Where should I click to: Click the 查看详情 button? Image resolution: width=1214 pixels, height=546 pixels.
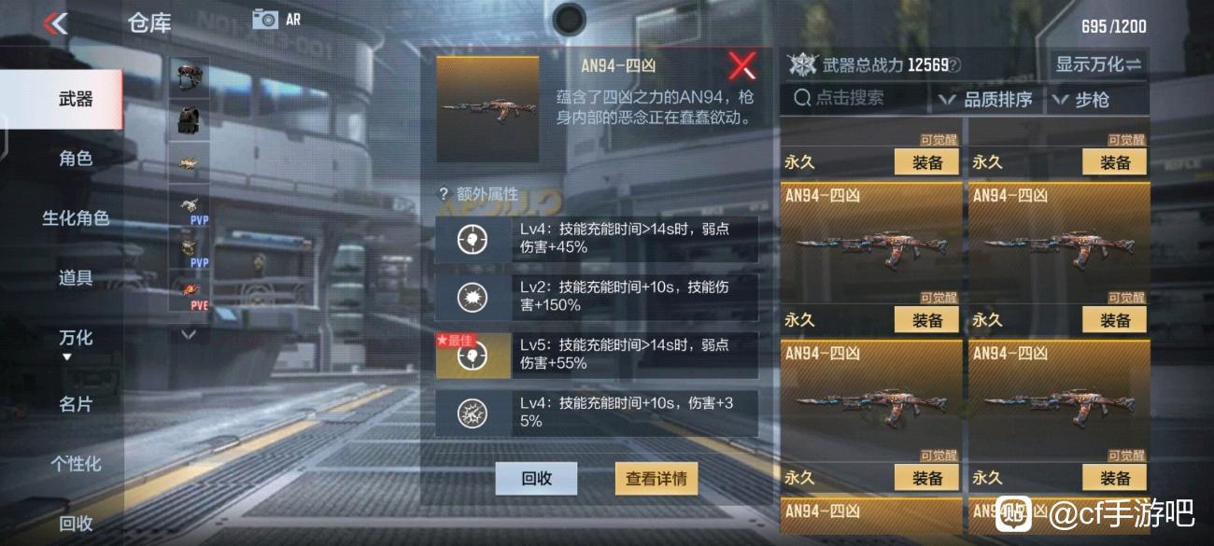tap(656, 479)
